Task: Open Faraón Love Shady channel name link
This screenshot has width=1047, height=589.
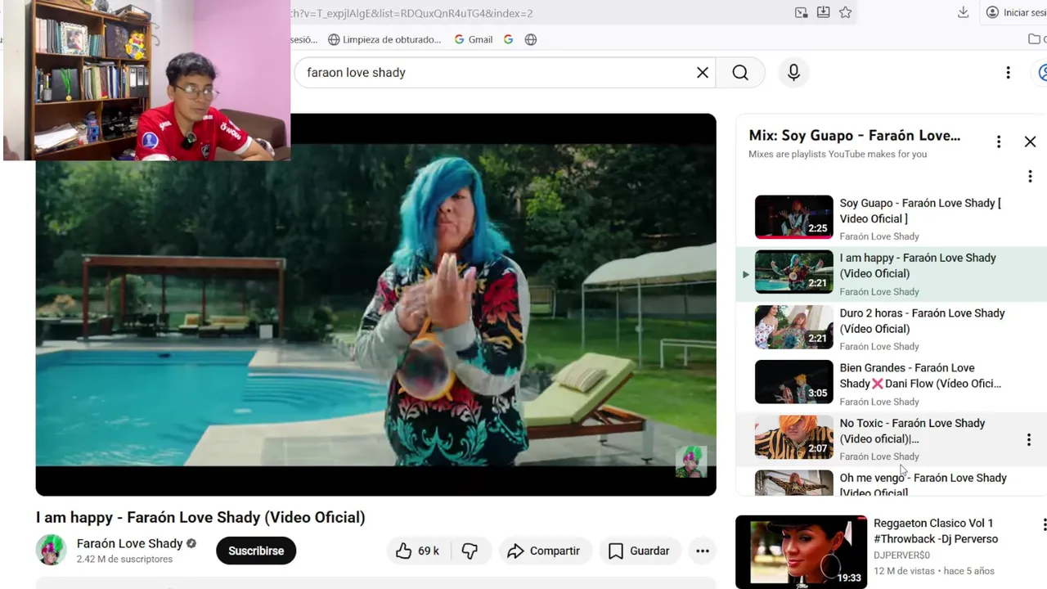Action: pos(129,543)
